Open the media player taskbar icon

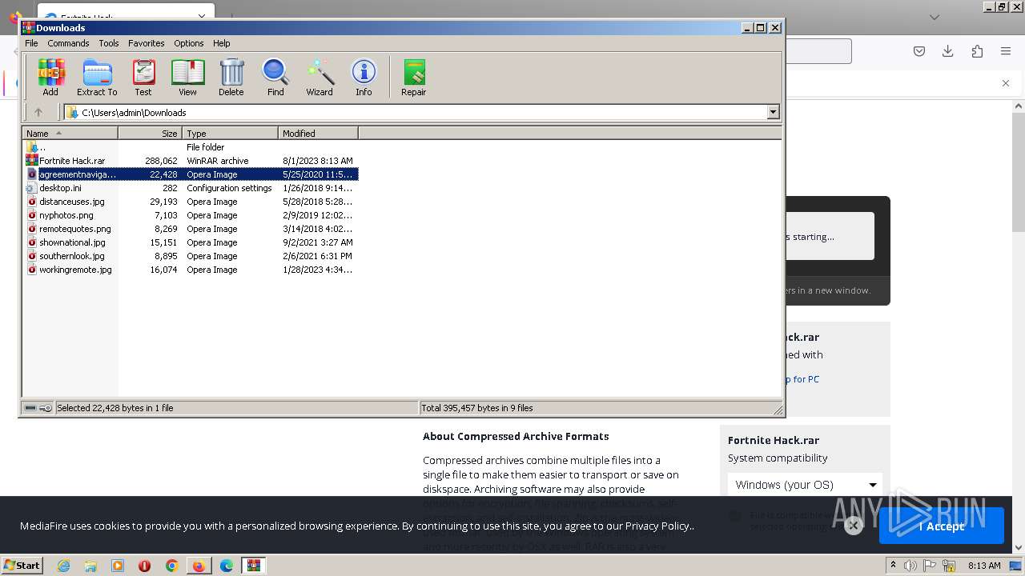point(118,566)
